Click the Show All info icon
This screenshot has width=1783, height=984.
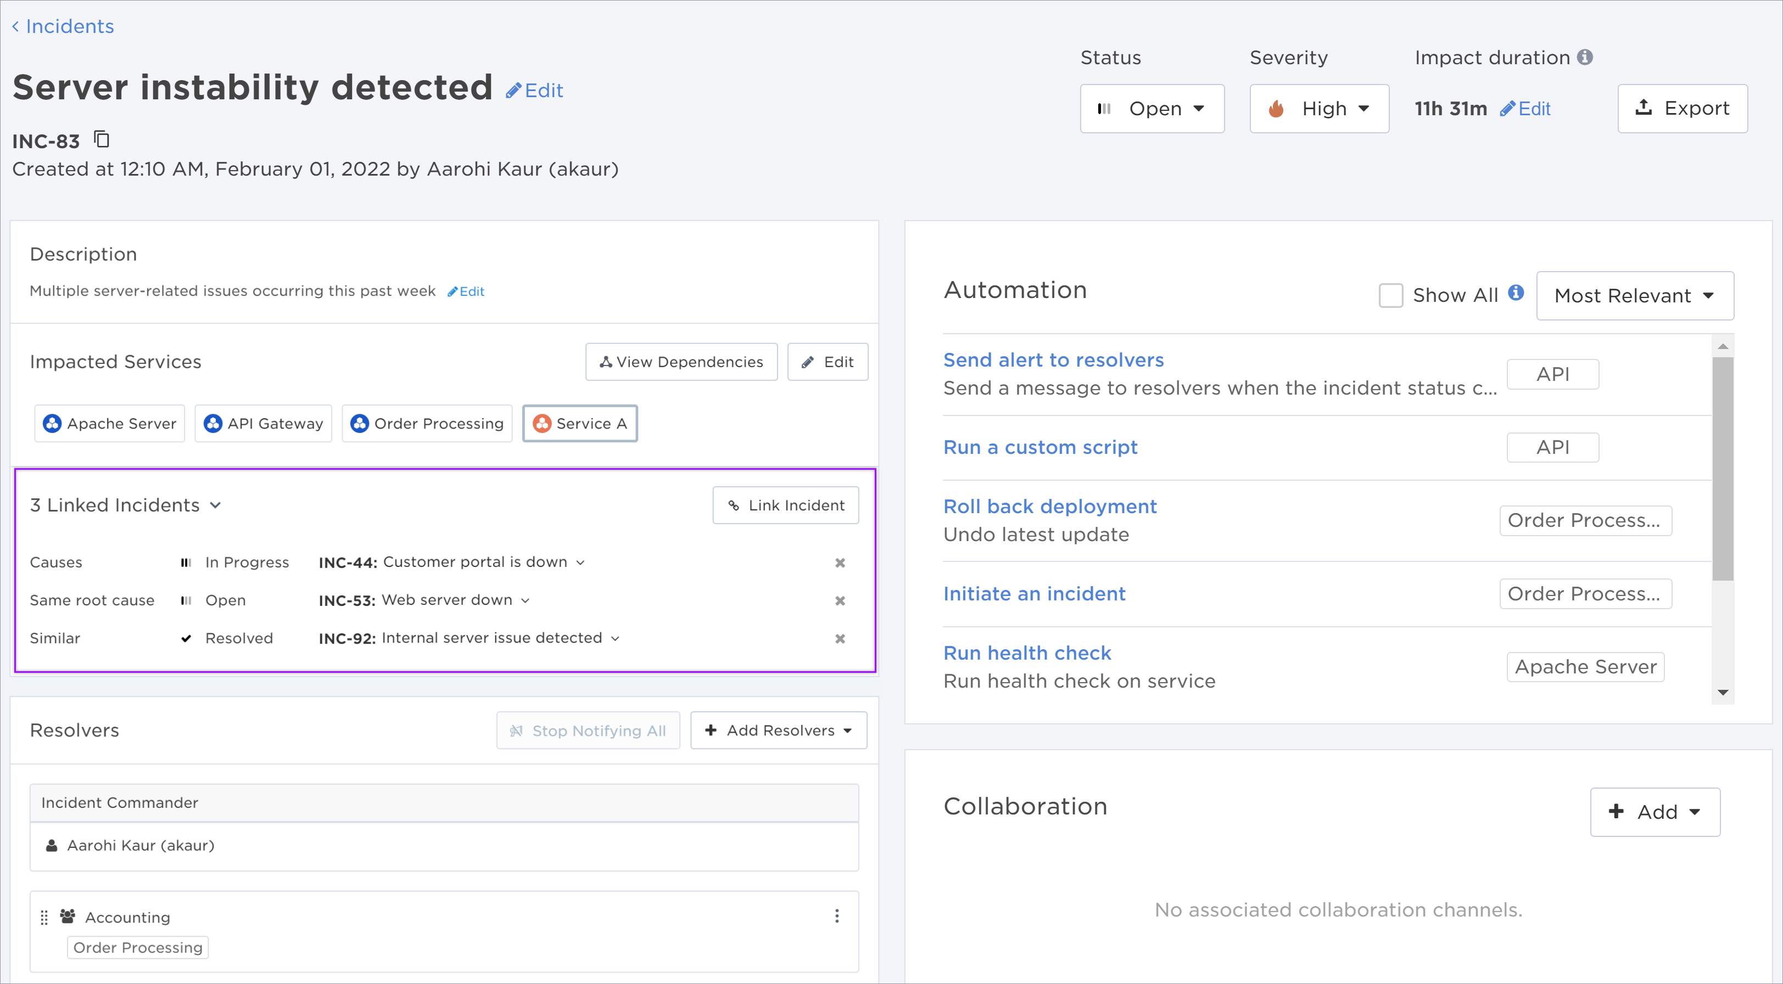coord(1516,293)
